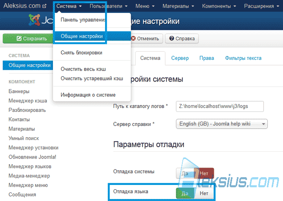Open the Aleksius.com site link
Screen dimensions: 283x201
[x=25, y=6]
